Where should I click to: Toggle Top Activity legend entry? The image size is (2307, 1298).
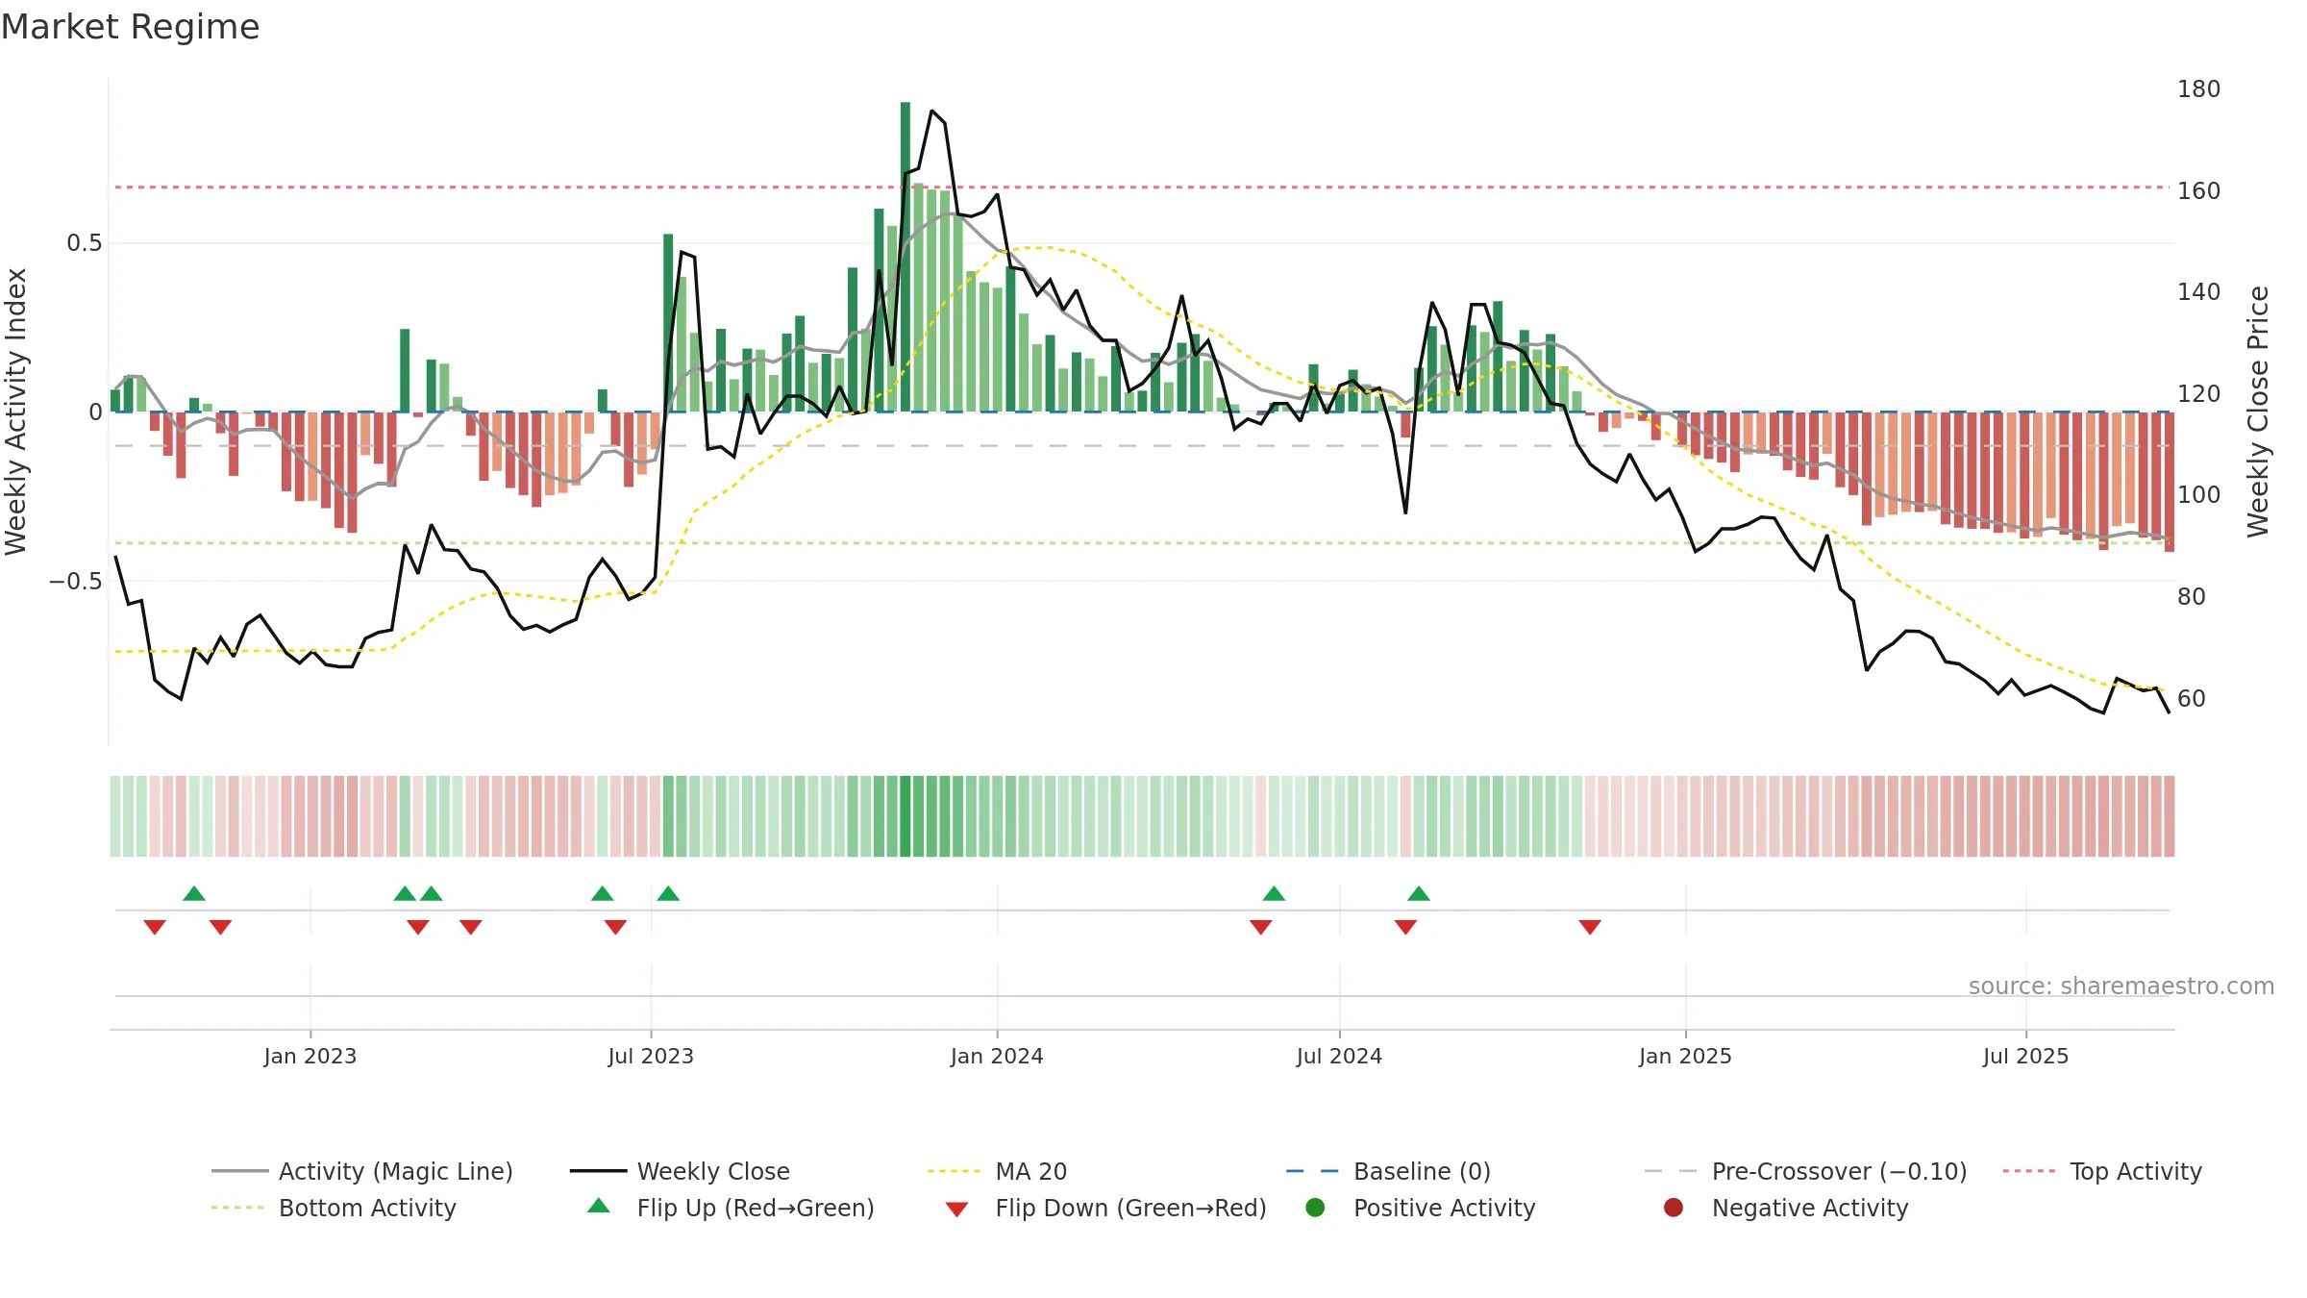(2101, 1171)
